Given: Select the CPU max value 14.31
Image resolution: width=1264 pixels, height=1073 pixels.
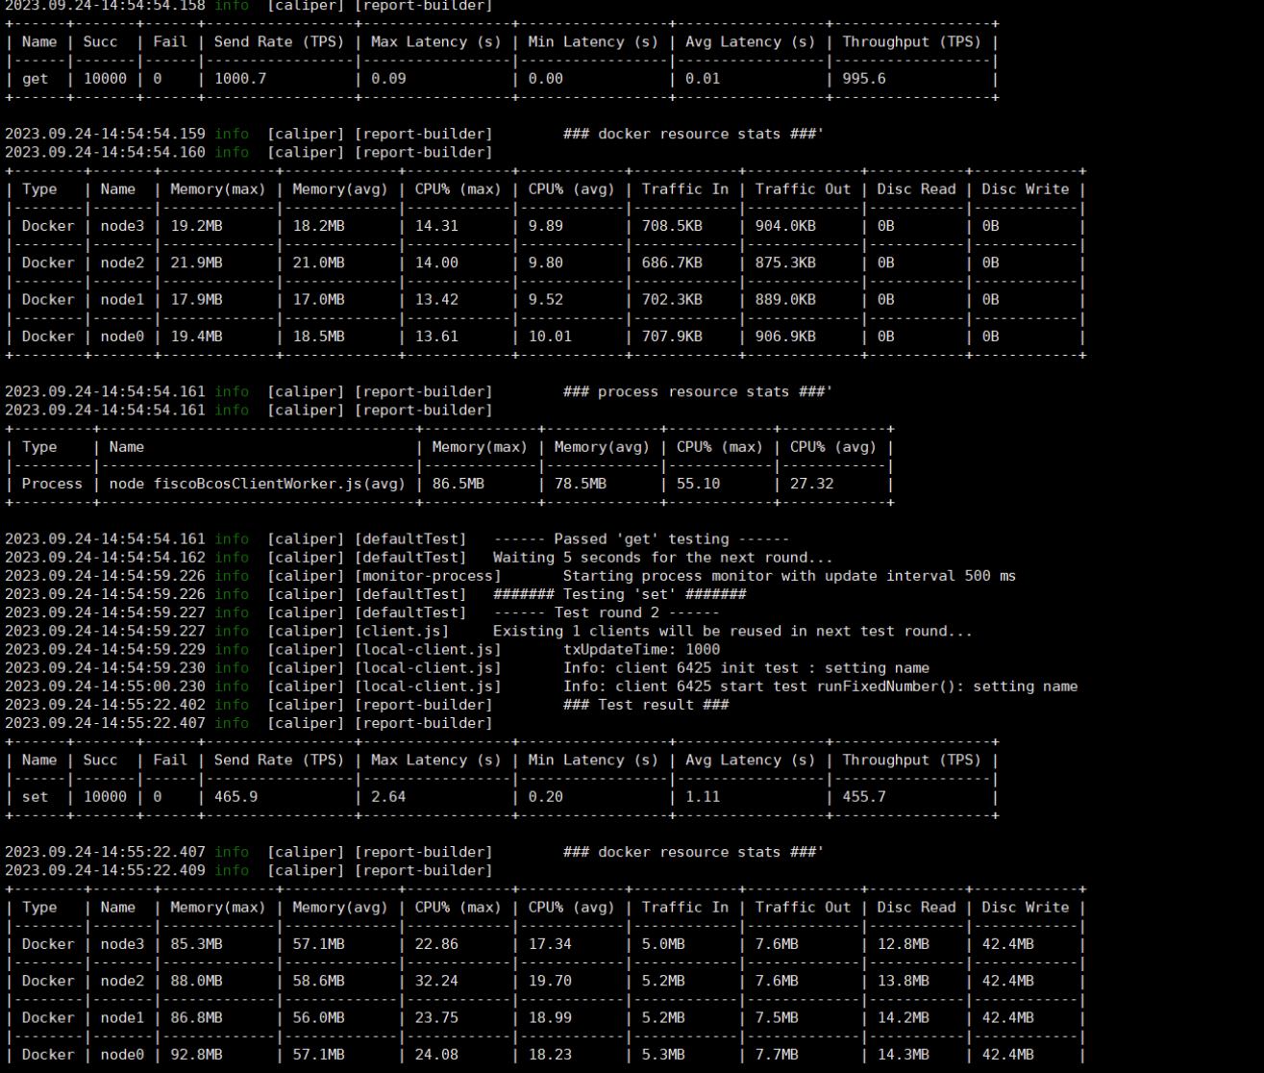Looking at the screenshot, I should (x=436, y=226).
